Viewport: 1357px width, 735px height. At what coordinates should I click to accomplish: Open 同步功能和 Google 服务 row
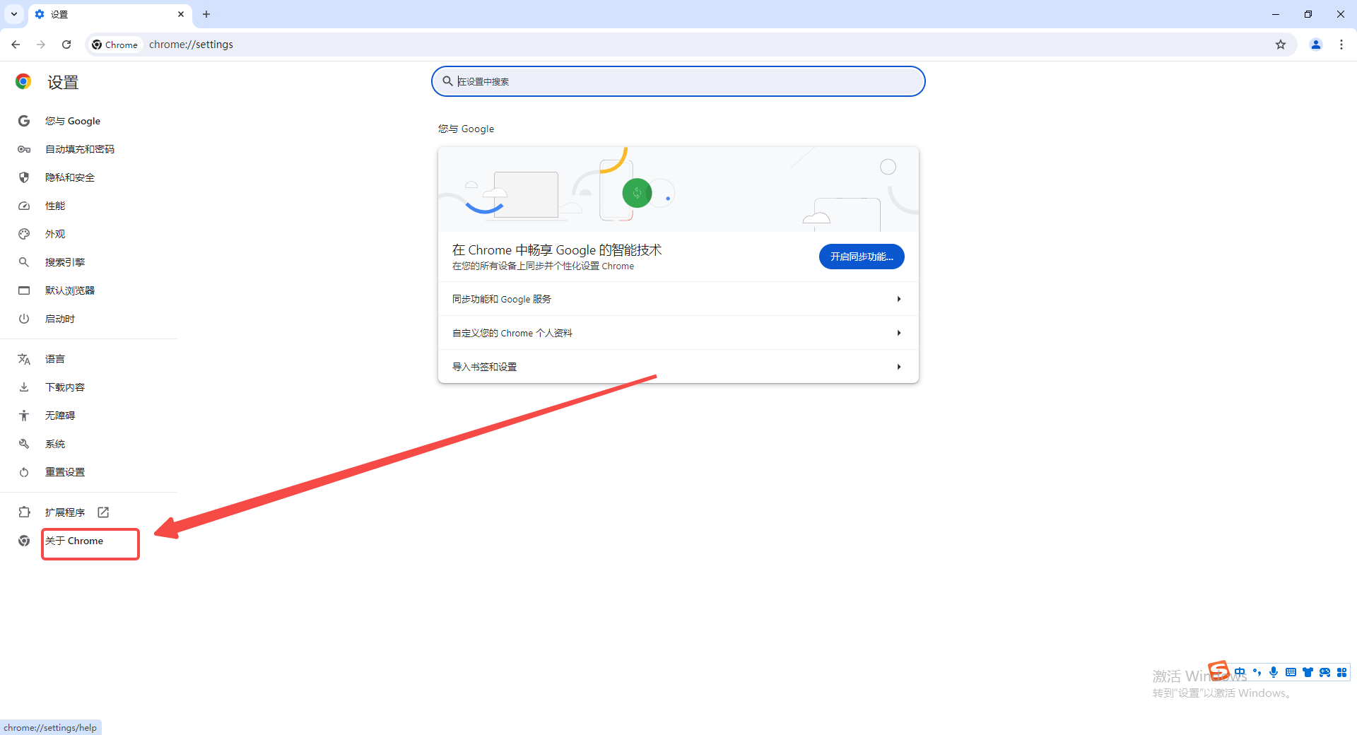point(678,299)
